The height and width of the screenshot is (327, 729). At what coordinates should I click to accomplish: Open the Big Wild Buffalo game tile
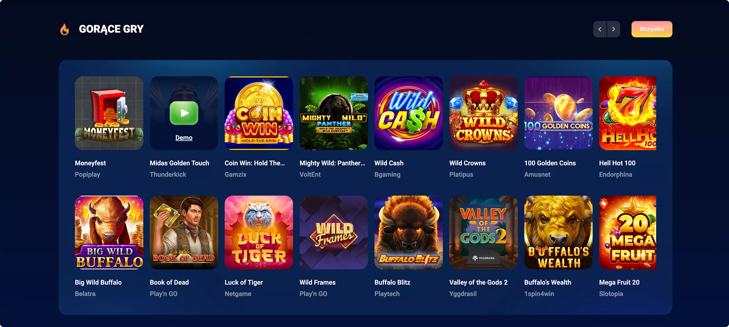(109, 232)
